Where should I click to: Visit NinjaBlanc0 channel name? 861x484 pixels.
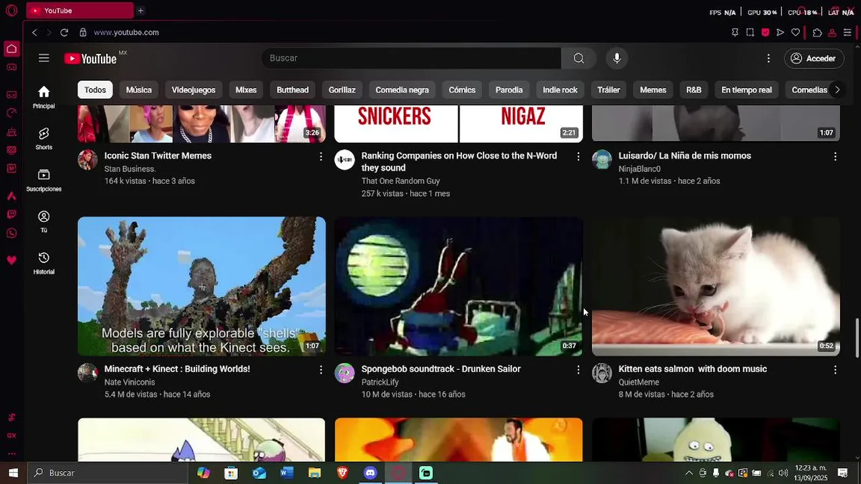(640, 169)
